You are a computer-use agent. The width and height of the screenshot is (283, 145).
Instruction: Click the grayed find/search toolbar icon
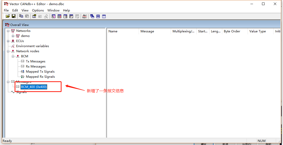pyautogui.click(x=46, y=16)
